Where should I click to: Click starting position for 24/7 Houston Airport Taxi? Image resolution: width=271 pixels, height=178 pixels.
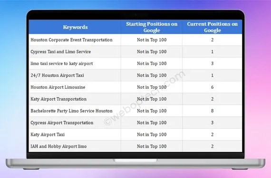[x=152, y=75]
